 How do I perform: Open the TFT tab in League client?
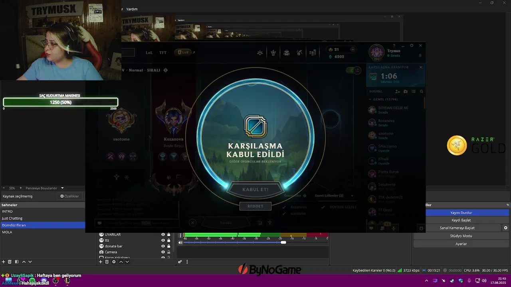[x=163, y=53]
